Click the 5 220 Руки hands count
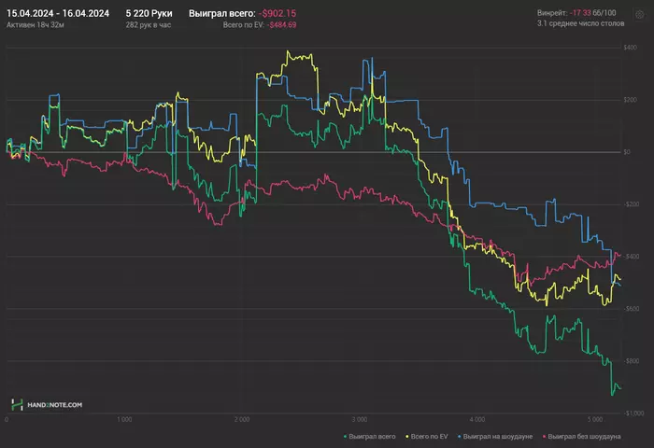Screen dimensions: 654x448 (x=149, y=13)
